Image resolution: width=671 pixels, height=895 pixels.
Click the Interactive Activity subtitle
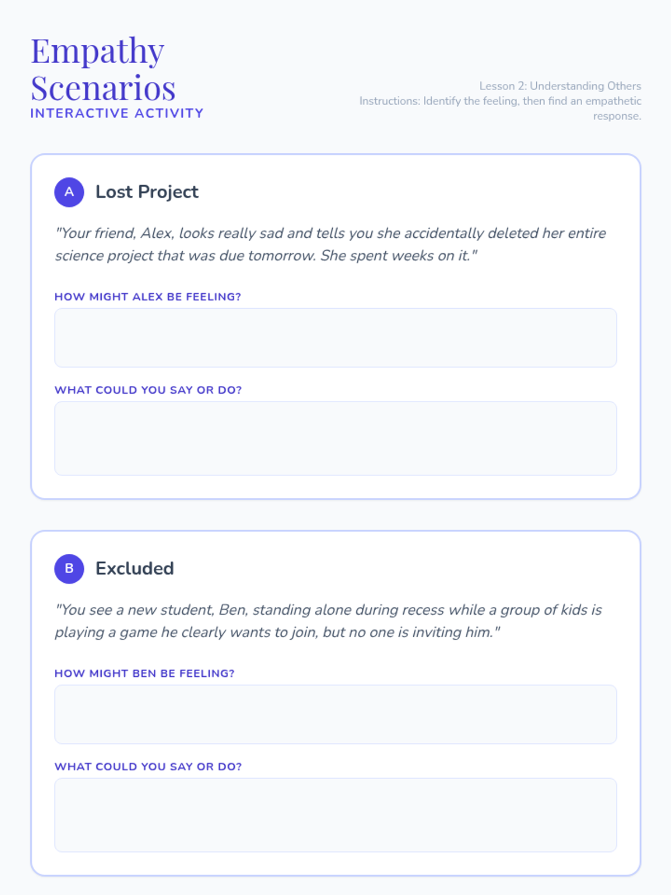[117, 113]
